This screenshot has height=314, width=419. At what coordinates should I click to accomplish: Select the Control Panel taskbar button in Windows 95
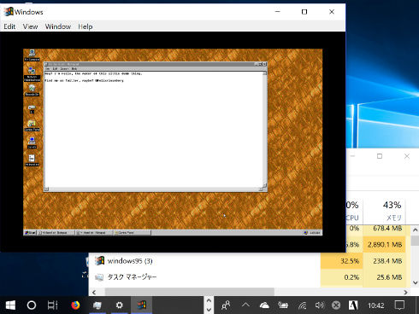click(x=132, y=233)
